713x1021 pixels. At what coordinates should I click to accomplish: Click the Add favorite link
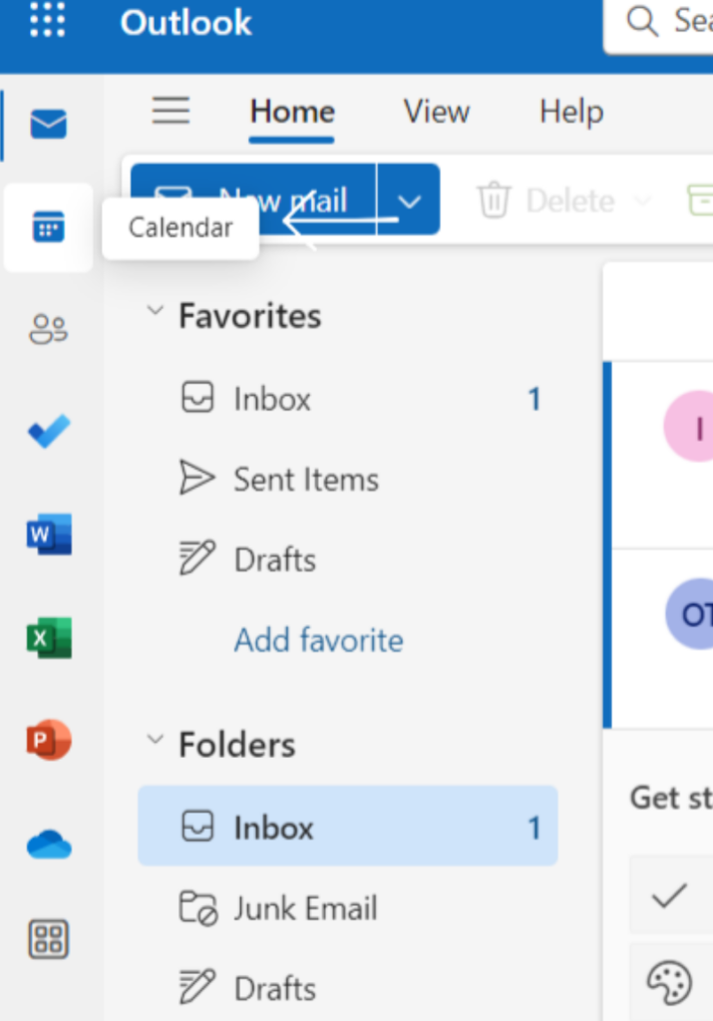(318, 640)
